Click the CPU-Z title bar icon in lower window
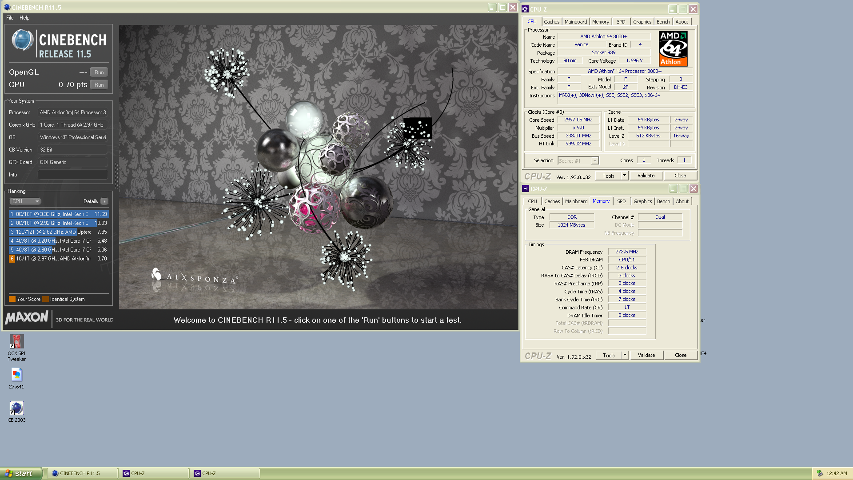This screenshot has height=480, width=853. [526, 188]
